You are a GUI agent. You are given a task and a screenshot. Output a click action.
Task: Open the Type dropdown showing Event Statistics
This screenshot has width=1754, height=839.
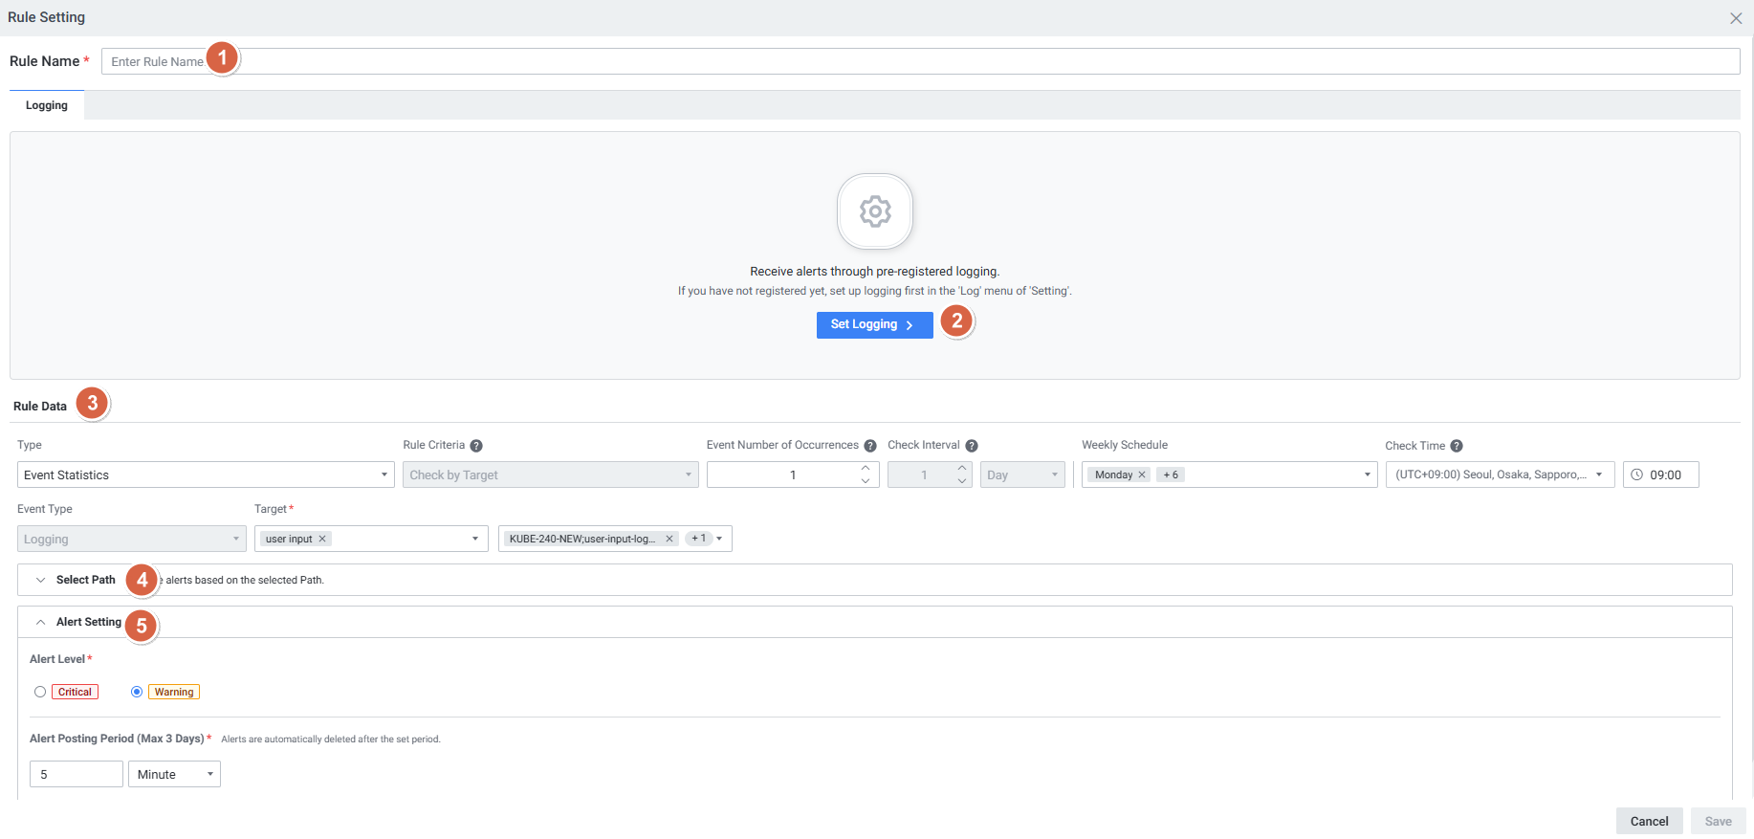(x=206, y=475)
